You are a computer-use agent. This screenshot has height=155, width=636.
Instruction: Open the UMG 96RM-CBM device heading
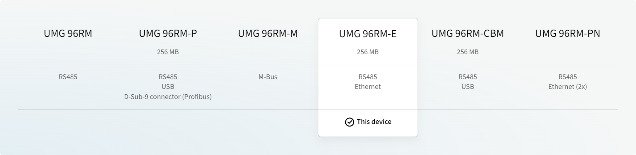coord(468,34)
